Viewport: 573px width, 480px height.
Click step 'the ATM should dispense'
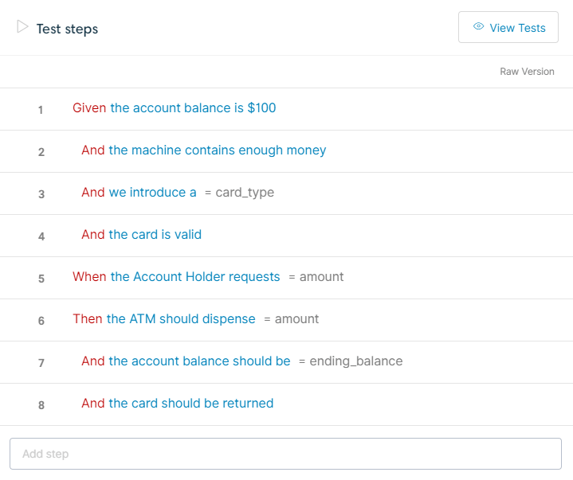point(181,318)
